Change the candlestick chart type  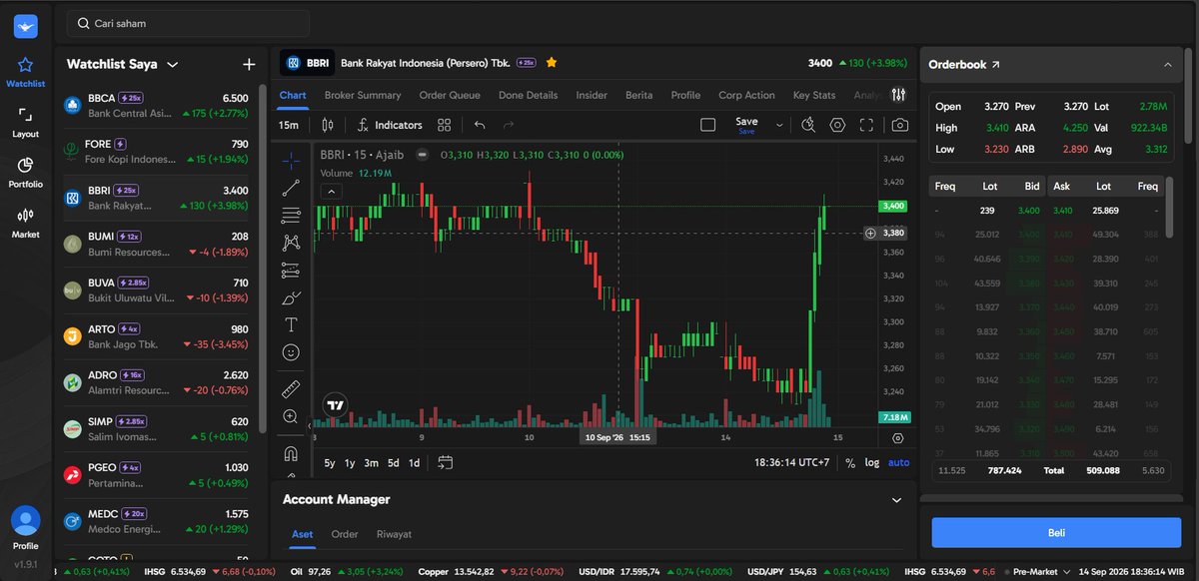pos(327,125)
